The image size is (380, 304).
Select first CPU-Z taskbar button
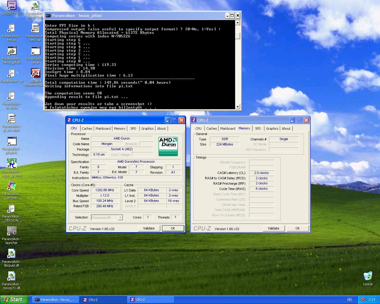(103, 300)
